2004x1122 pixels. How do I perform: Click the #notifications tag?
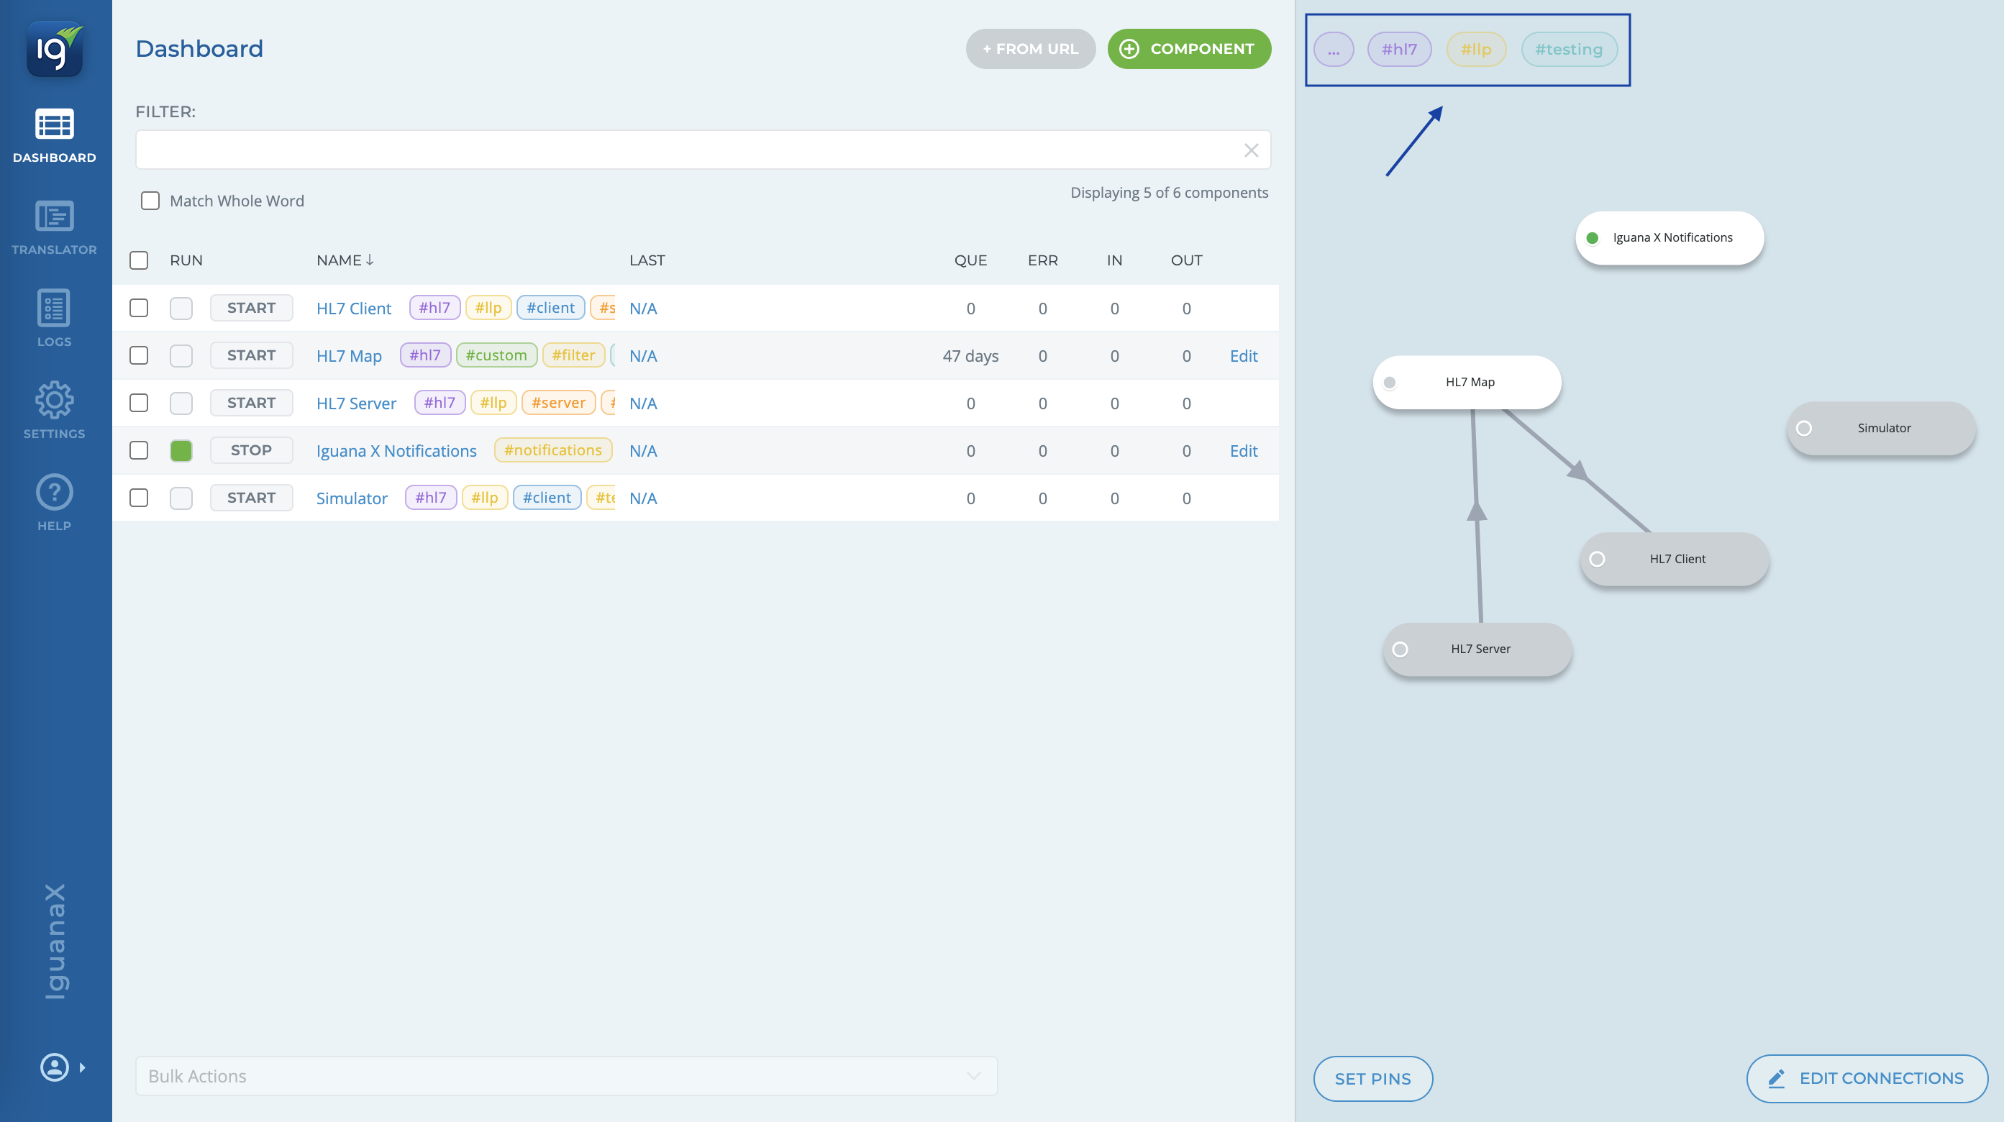click(553, 450)
